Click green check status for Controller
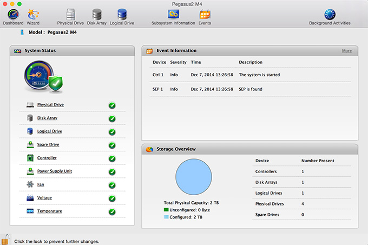 click(x=112, y=158)
